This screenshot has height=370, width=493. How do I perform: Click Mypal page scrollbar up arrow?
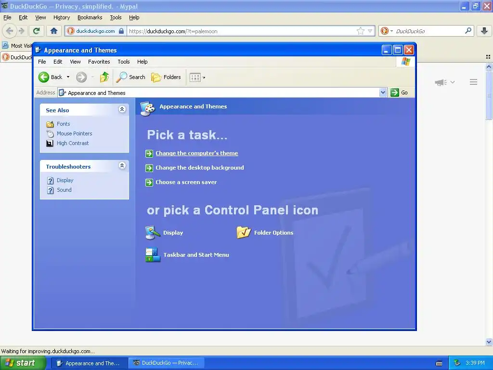[489, 66]
